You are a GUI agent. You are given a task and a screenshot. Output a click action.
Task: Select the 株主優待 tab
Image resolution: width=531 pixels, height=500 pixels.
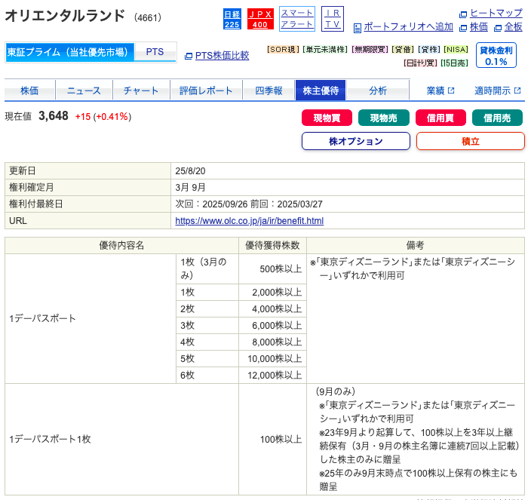pyautogui.click(x=321, y=90)
